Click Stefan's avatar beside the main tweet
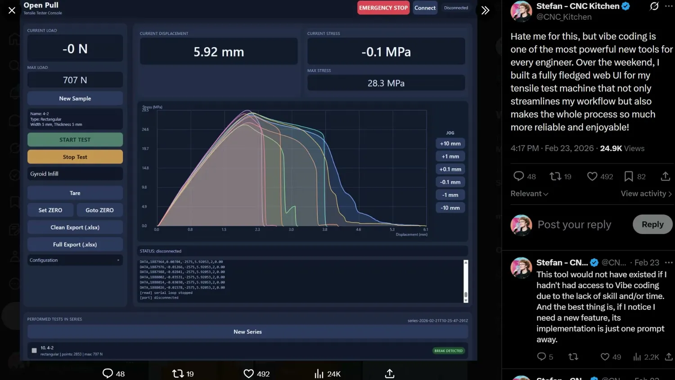Viewport: 675px width, 380px height. pos(521,11)
